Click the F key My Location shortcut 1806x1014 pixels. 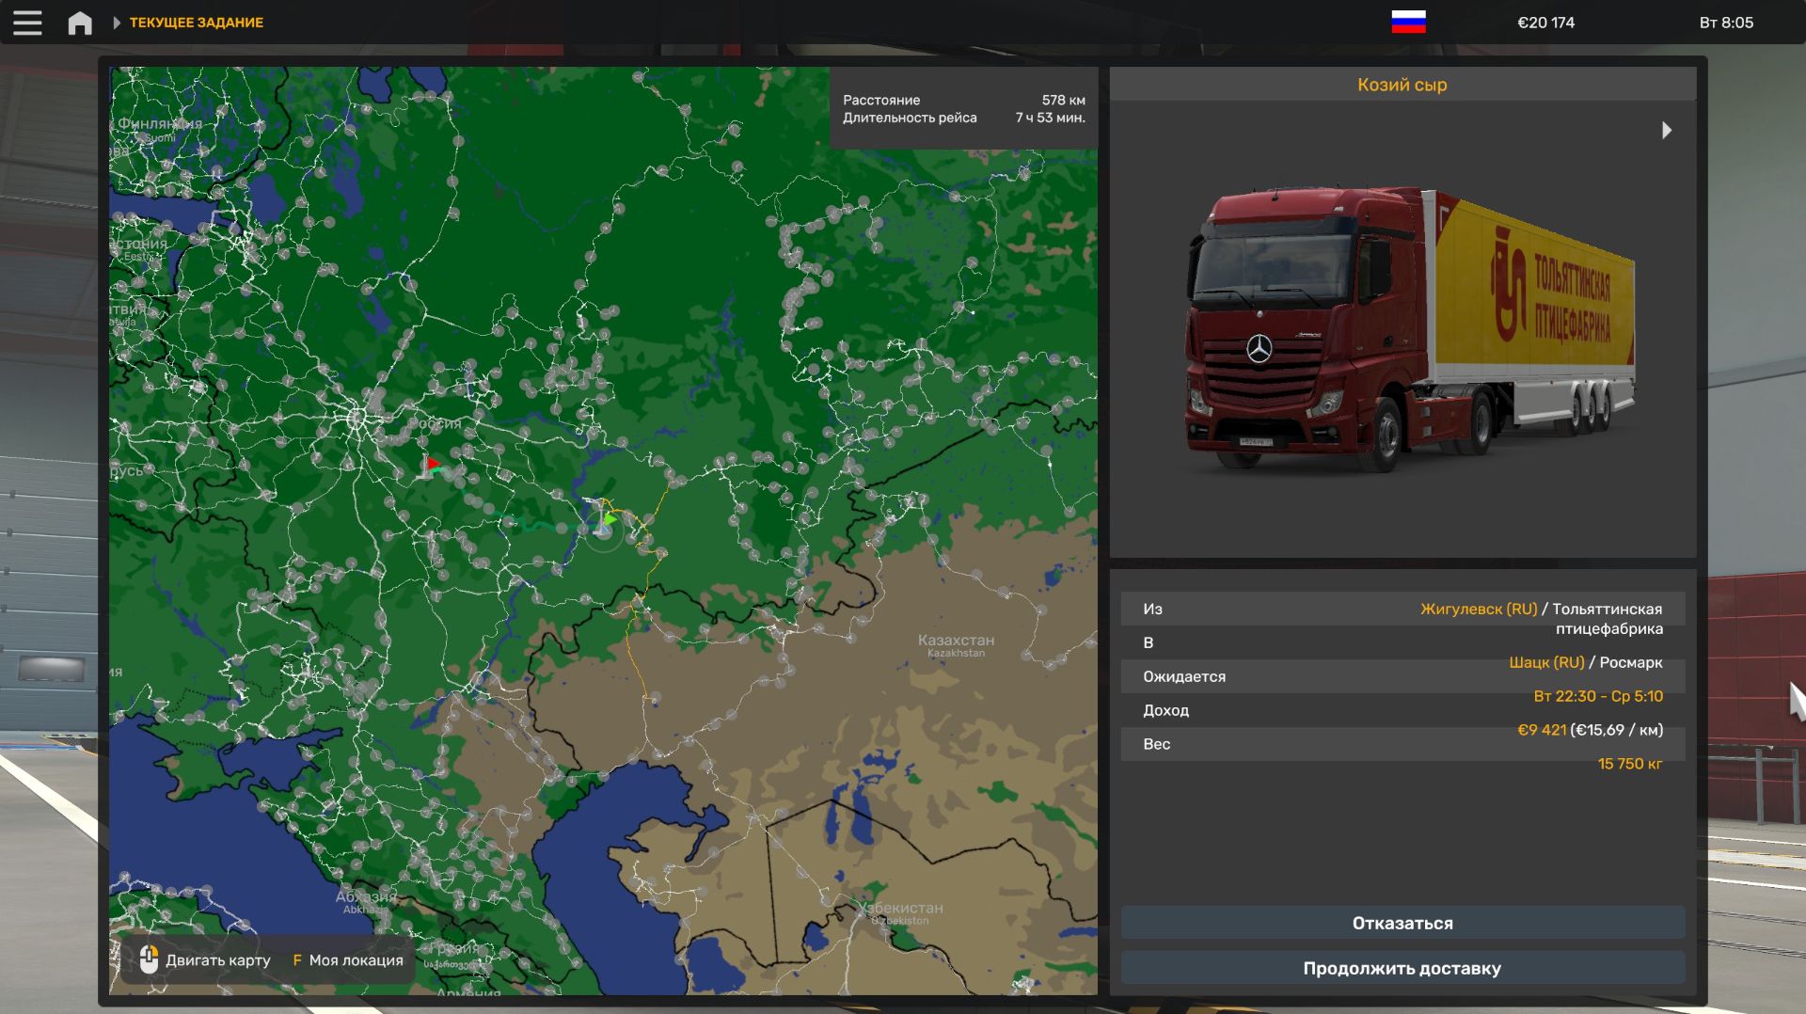(x=297, y=960)
